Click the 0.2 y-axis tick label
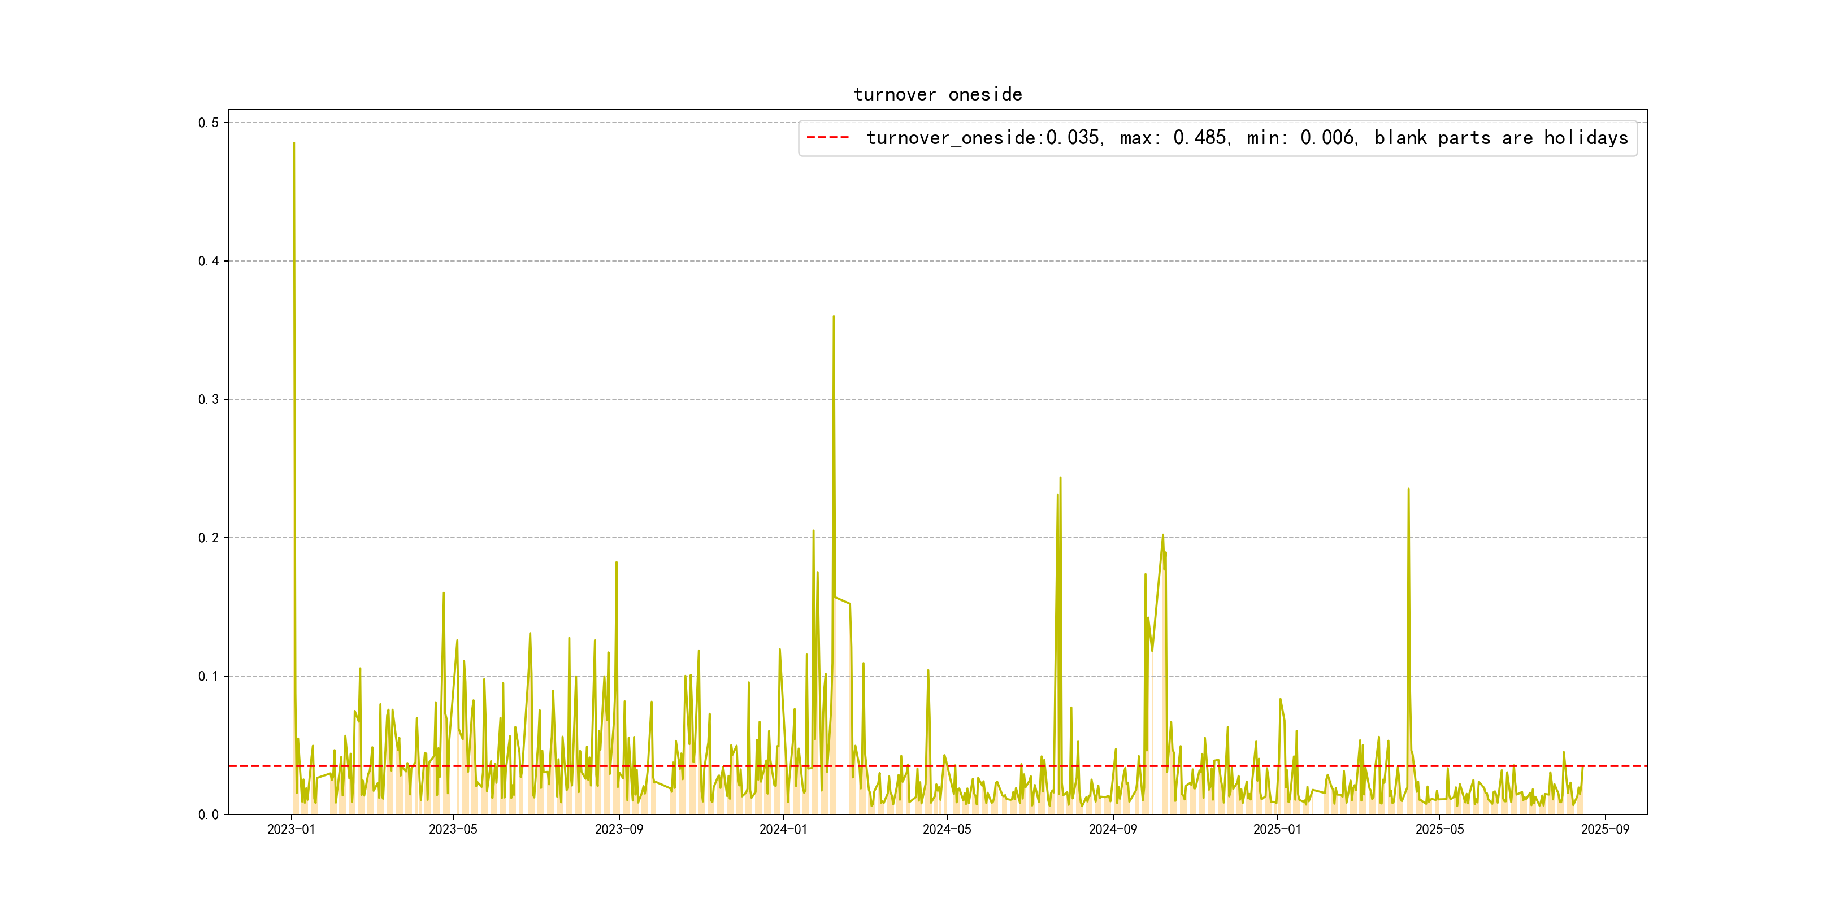 [209, 538]
